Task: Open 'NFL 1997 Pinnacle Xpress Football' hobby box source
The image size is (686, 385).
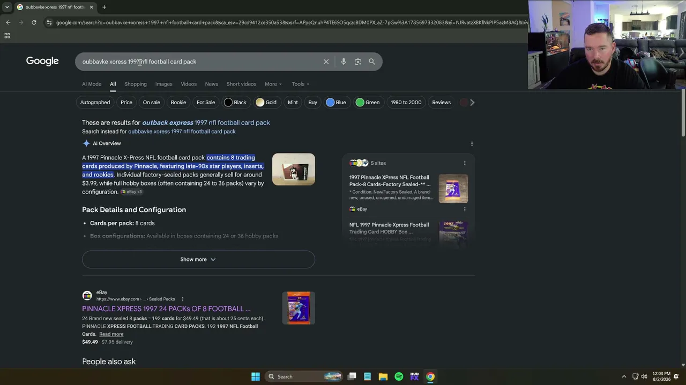Action: [389, 228]
